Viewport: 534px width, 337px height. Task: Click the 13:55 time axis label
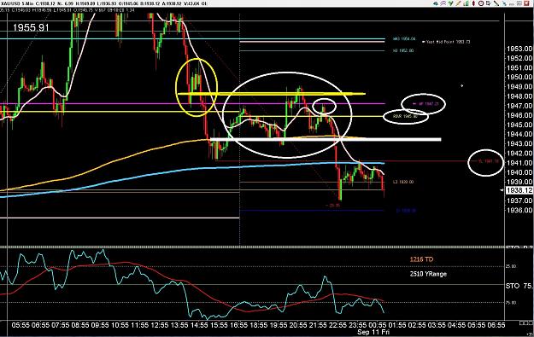pyautogui.click(x=179, y=325)
